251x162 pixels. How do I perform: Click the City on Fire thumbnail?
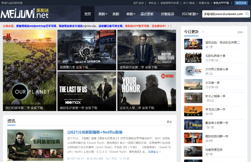193,98
